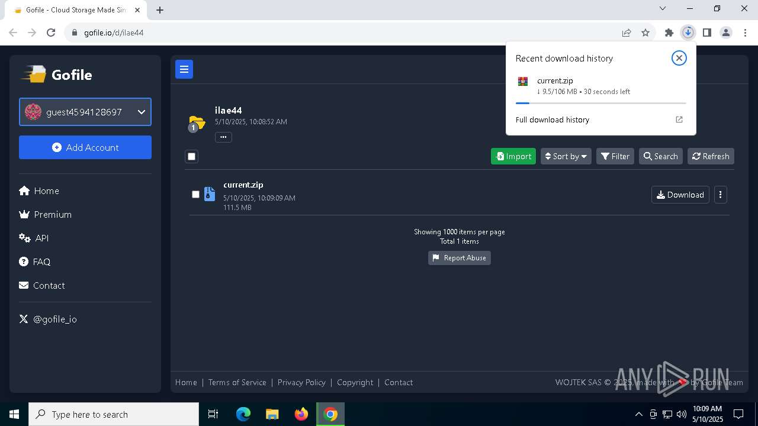
Task: Click the current.zip download progress bar
Action: coord(601,103)
